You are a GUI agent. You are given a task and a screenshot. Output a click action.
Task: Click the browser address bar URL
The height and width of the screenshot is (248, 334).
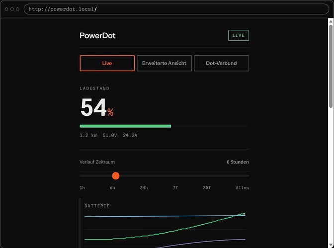click(63, 9)
